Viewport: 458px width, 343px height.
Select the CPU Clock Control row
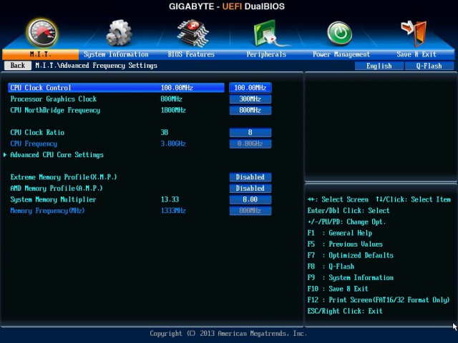coord(116,88)
